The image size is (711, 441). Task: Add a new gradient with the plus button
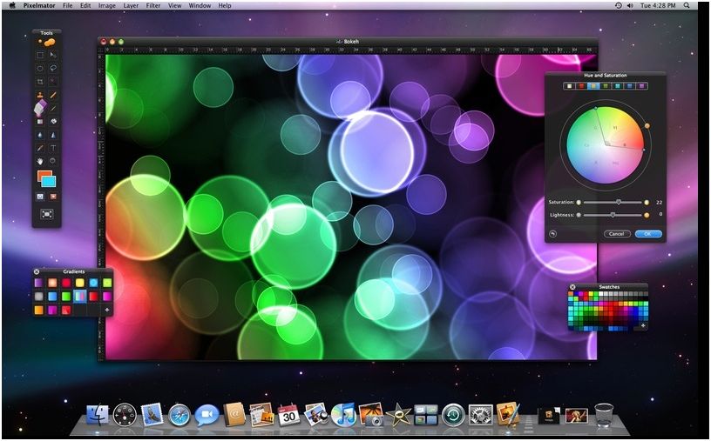tap(107, 310)
